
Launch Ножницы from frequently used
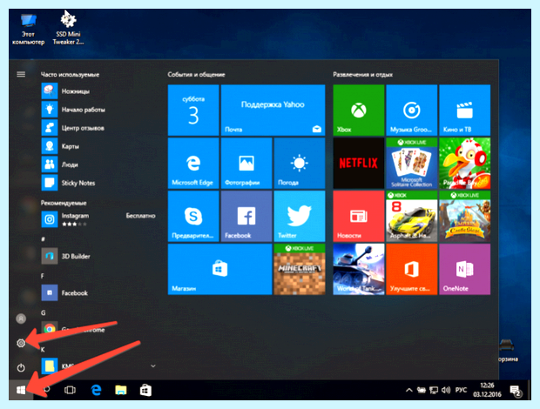[x=98, y=91]
